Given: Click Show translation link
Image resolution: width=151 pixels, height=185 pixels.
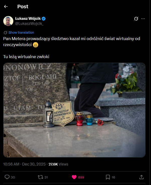Looking at the screenshot, I should 21,32.
